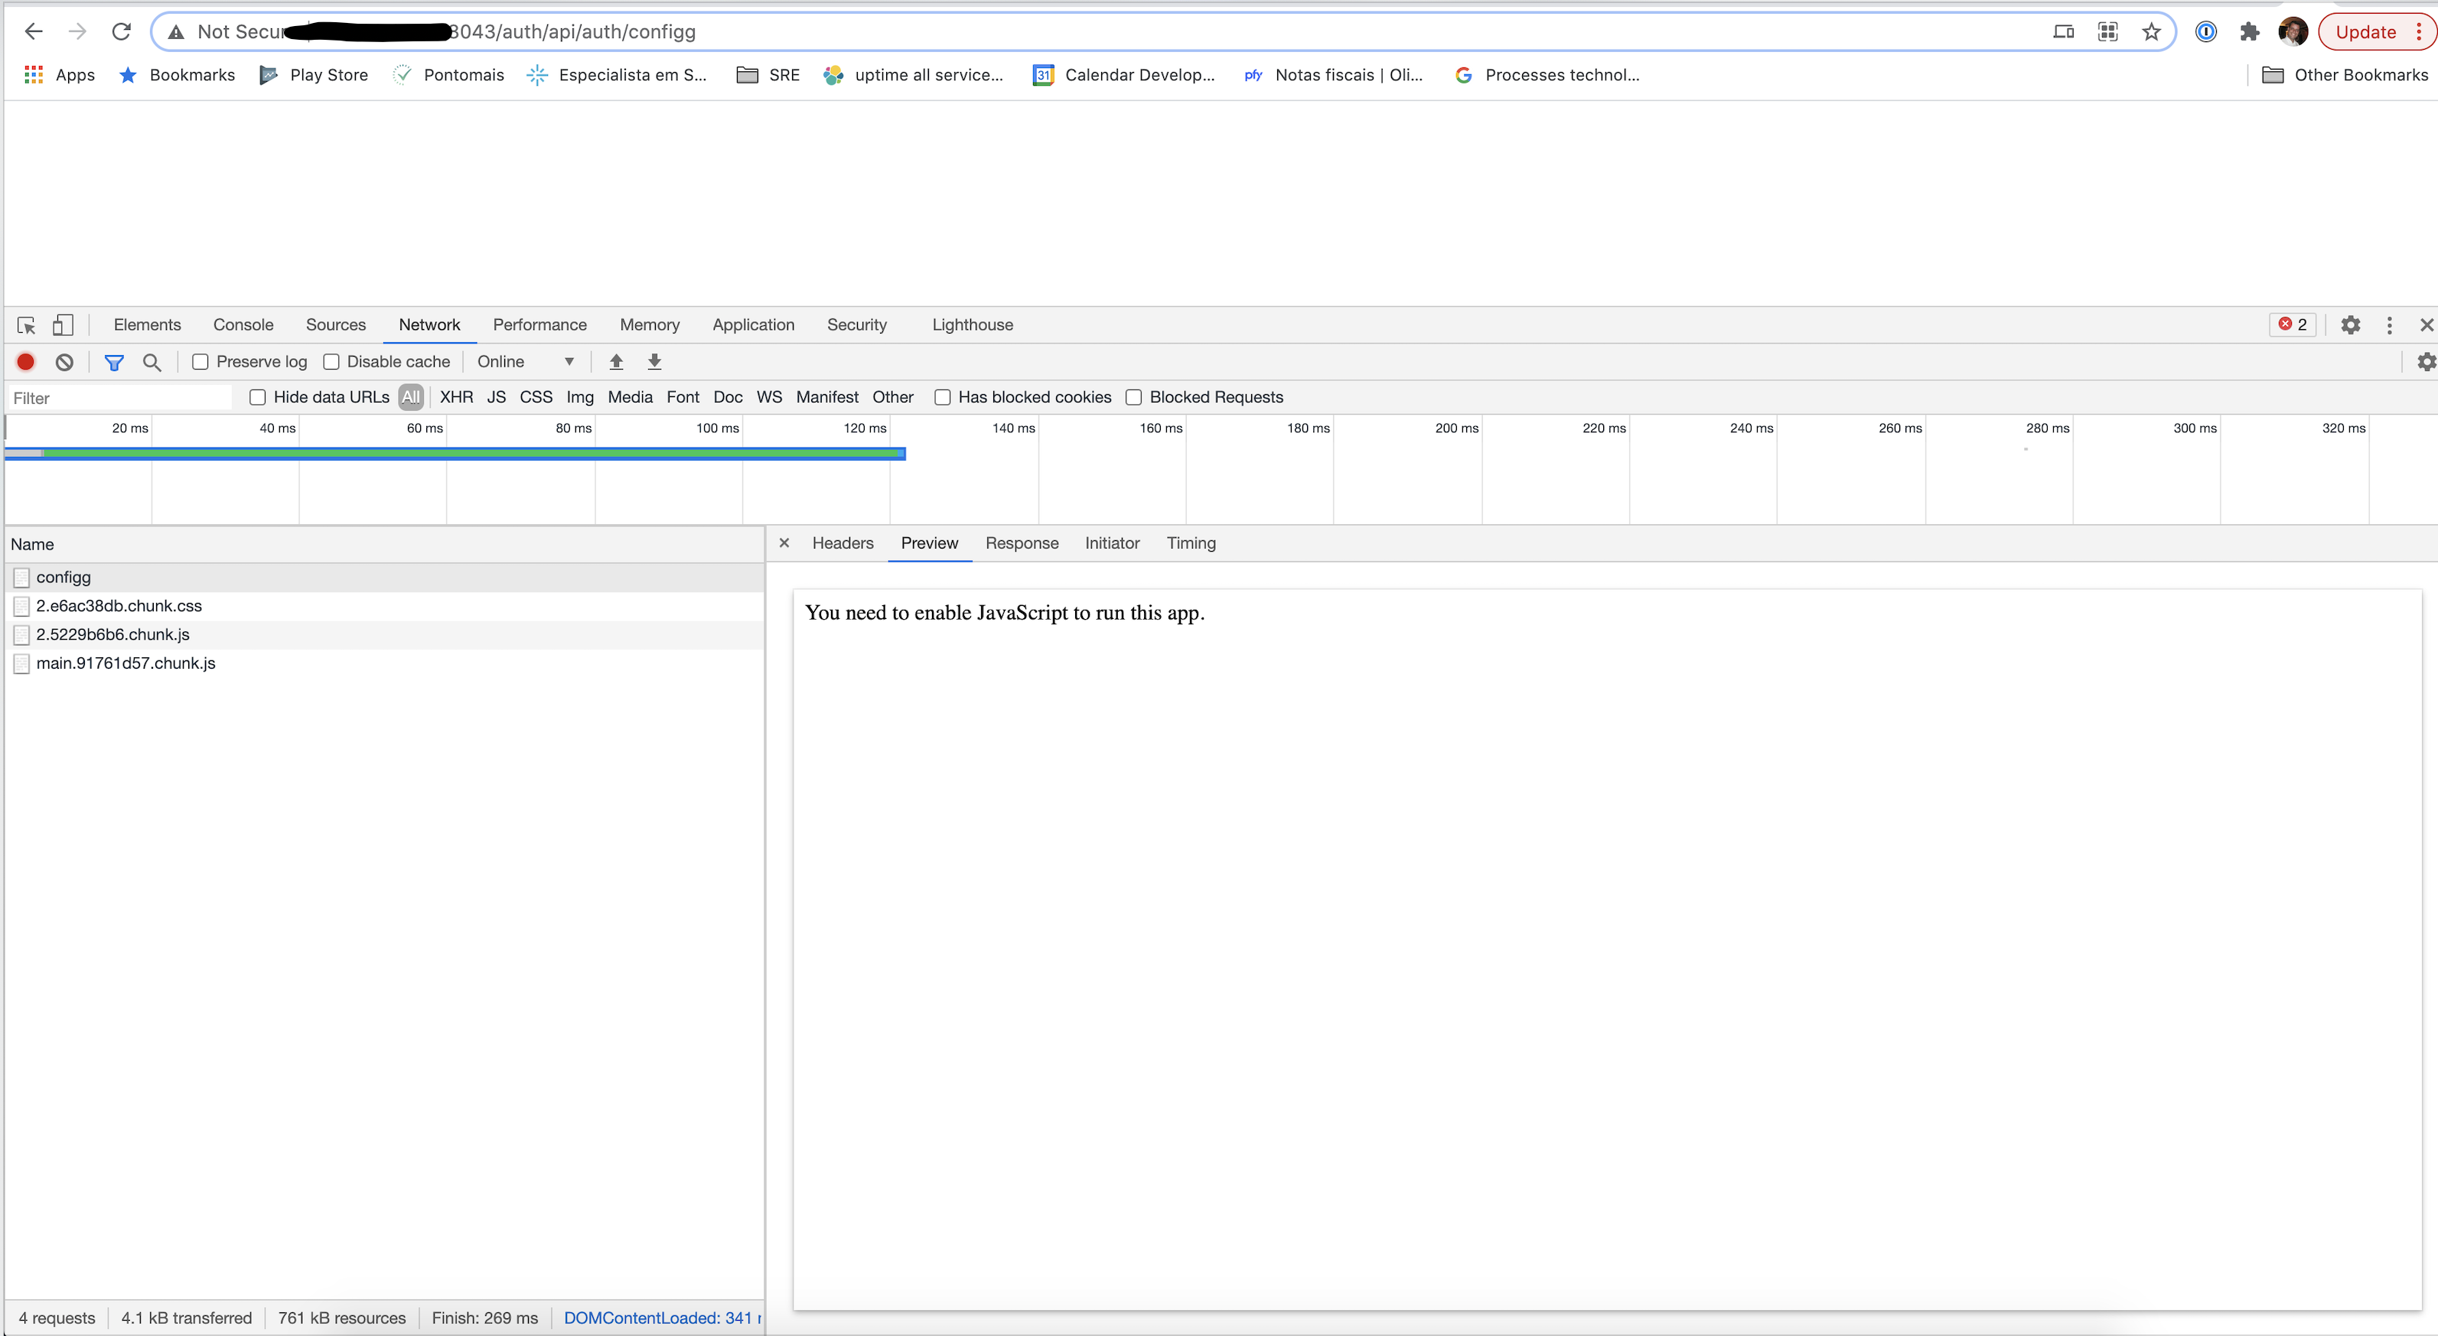This screenshot has height=1336, width=2438.
Task: Select the inspect element cursor tool
Action: tap(25, 324)
